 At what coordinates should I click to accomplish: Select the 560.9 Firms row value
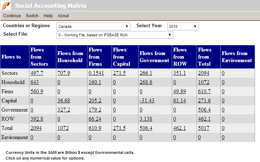pyautogui.click(x=37, y=91)
